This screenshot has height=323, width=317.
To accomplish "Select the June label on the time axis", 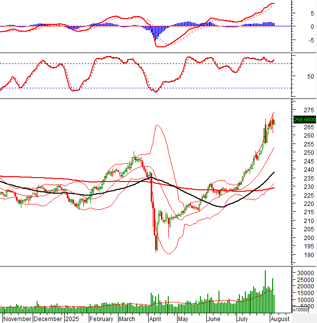I will point(214,319).
